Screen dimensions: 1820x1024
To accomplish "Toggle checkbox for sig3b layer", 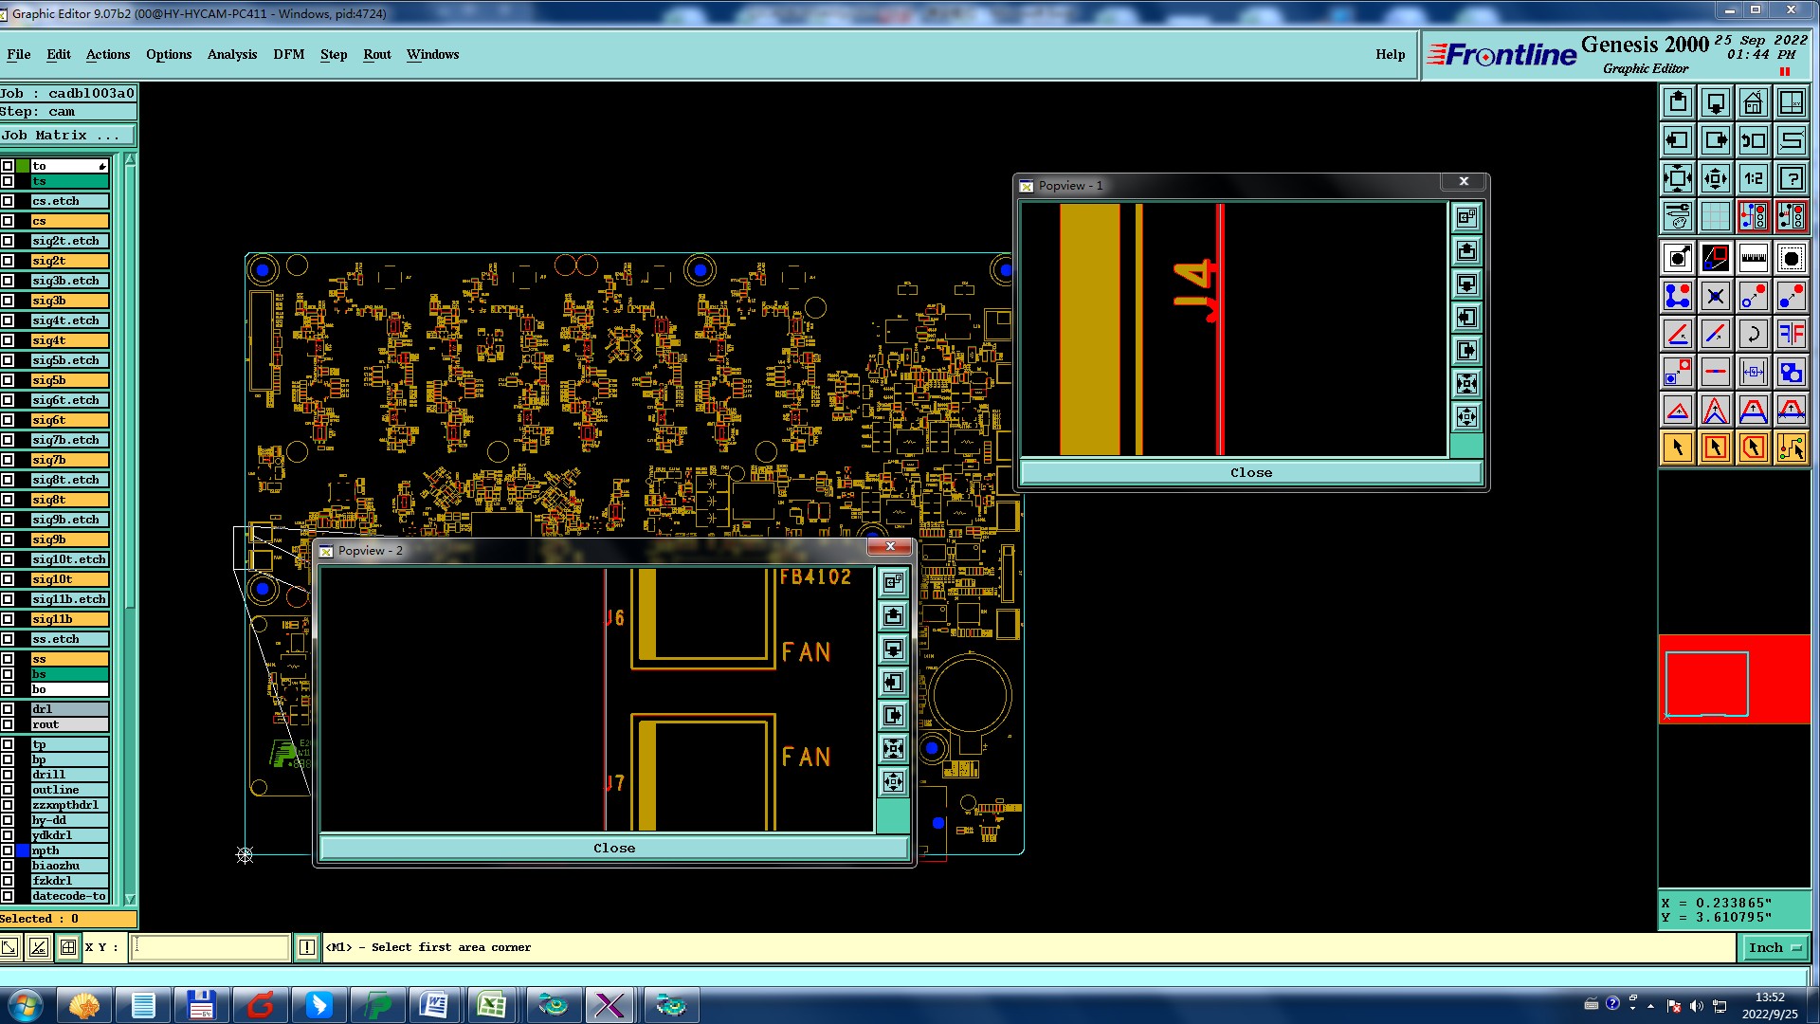I will coord(8,301).
